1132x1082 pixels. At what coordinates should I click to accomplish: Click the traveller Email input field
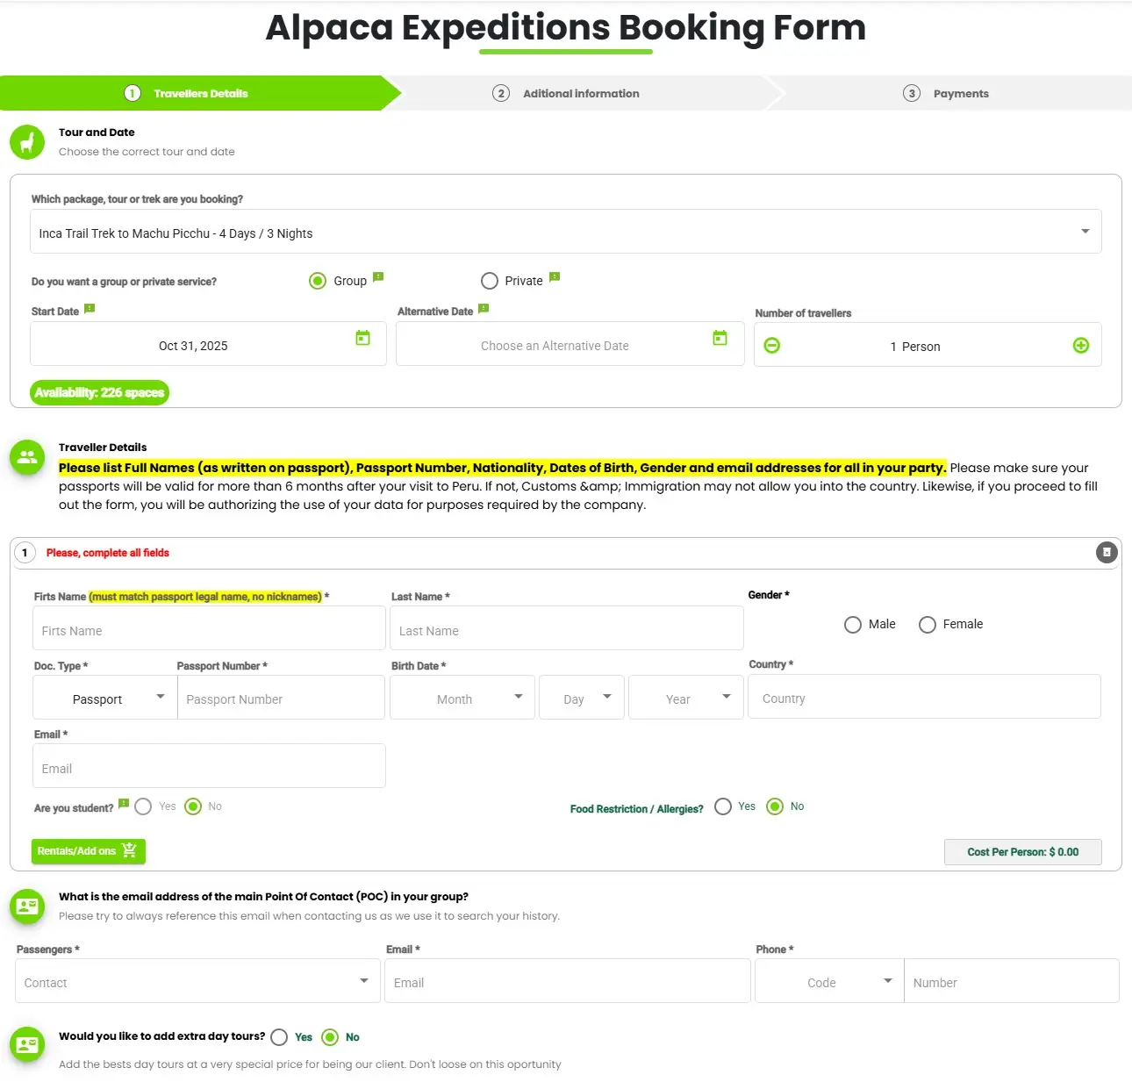(x=210, y=767)
